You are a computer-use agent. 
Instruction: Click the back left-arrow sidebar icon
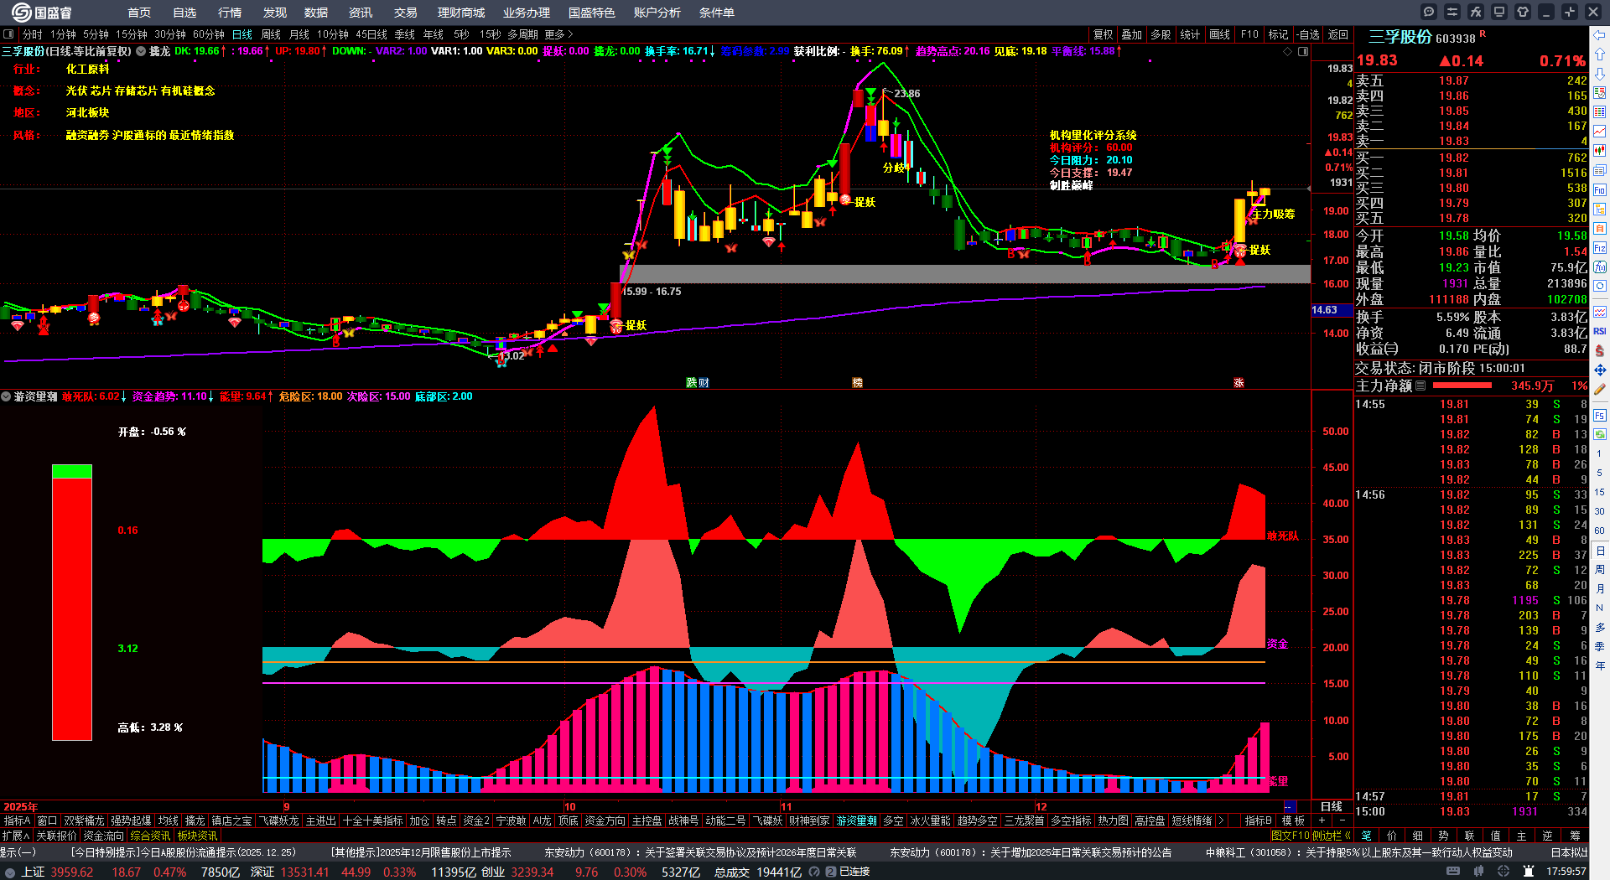pyautogui.click(x=1600, y=35)
